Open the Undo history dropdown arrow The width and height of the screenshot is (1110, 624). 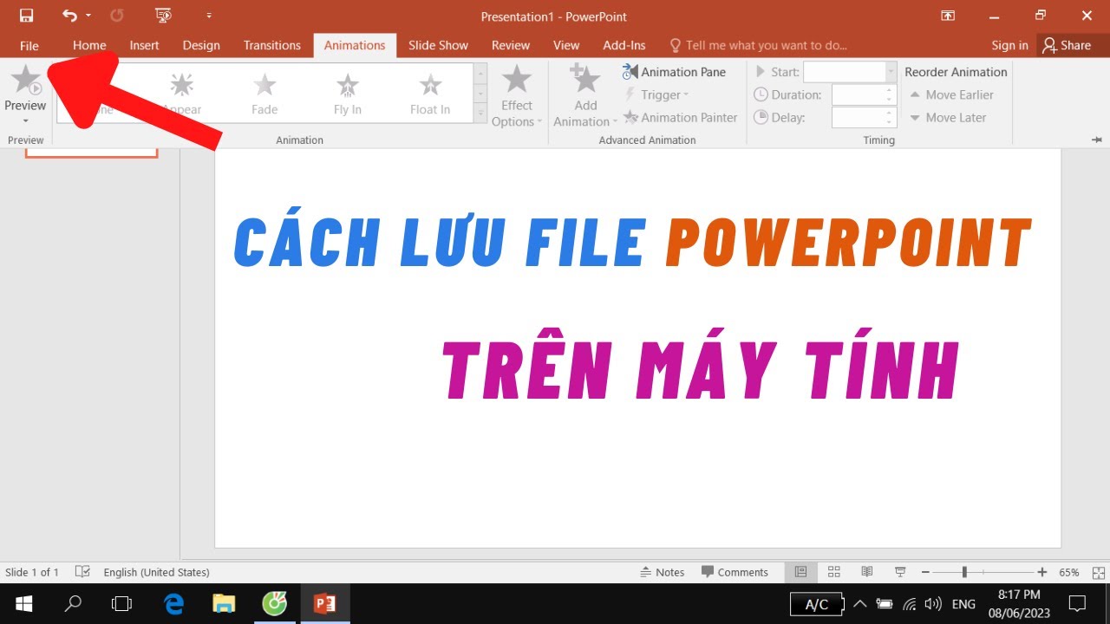(88, 16)
